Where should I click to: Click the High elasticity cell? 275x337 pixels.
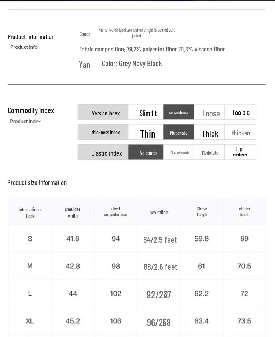[241, 152]
